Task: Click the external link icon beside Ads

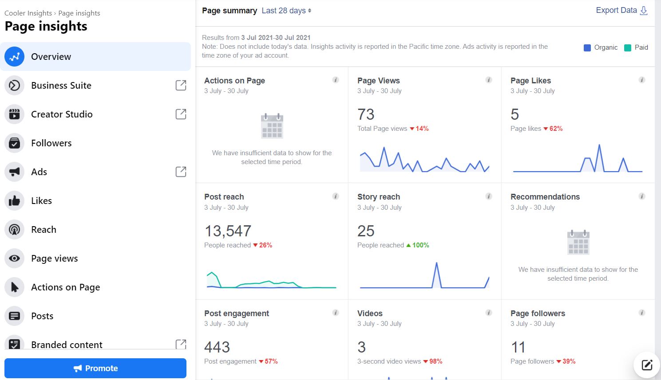Action: 181,172
